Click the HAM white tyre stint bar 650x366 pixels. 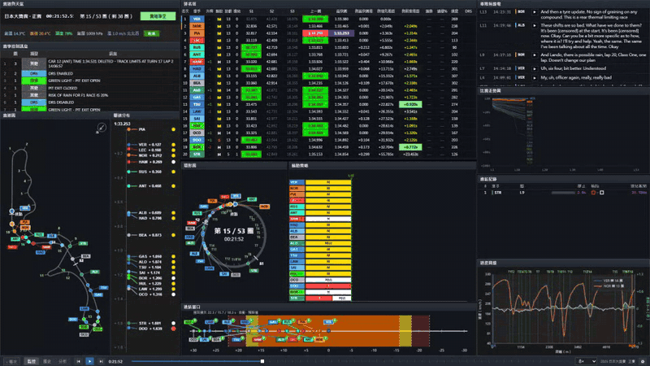(x=328, y=219)
